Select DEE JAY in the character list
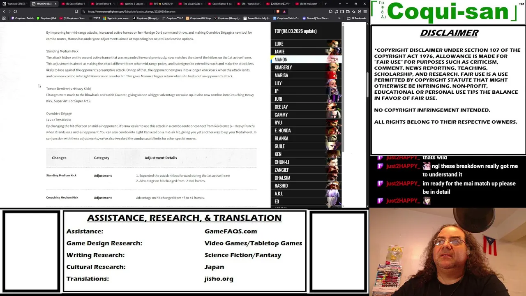The height and width of the screenshot is (296, 526). [306, 107]
